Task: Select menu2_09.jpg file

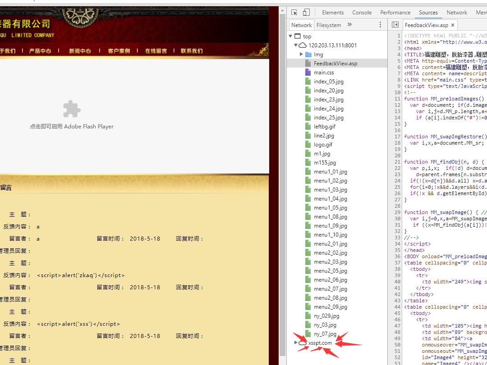Action: point(331,306)
